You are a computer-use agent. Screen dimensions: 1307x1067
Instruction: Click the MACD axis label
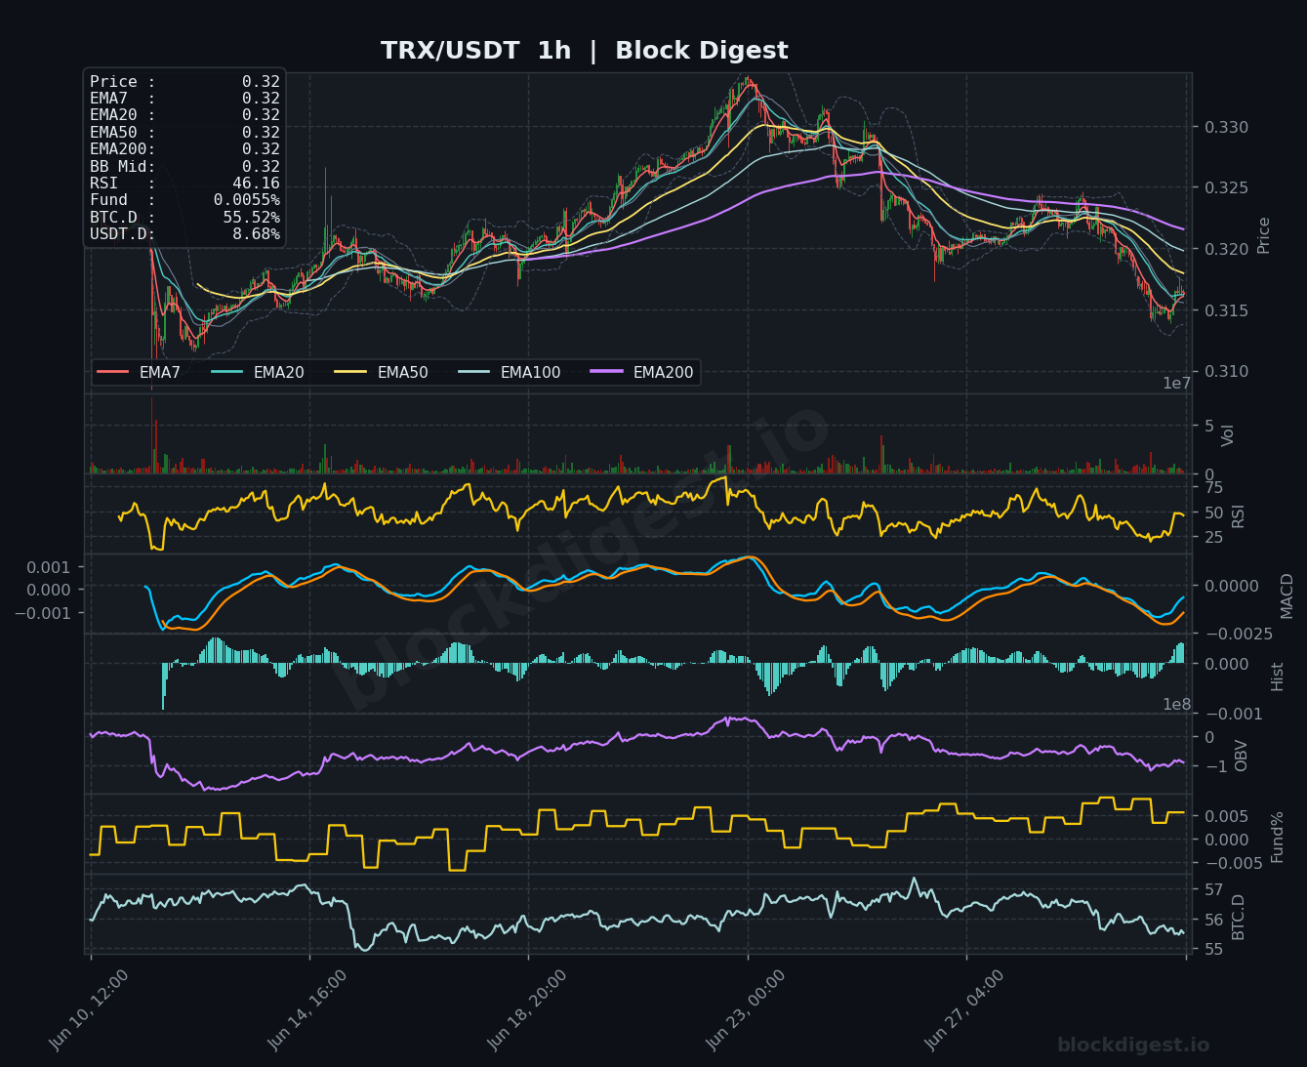(x=1287, y=595)
